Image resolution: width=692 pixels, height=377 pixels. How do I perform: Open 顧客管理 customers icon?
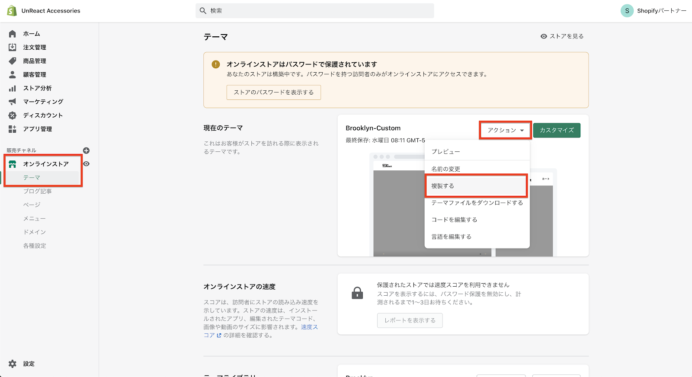click(x=13, y=74)
